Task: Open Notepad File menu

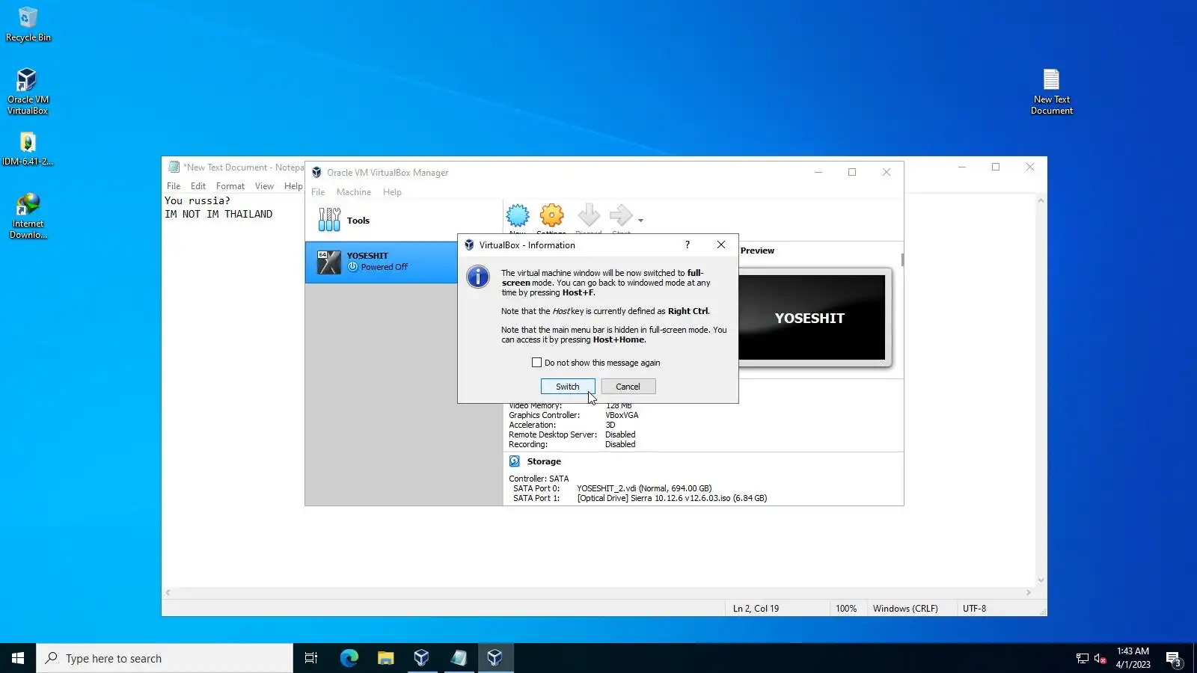Action: tap(174, 186)
